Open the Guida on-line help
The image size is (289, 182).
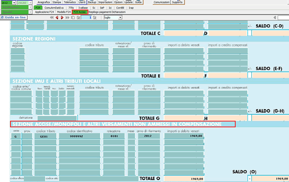pos(14,17)
